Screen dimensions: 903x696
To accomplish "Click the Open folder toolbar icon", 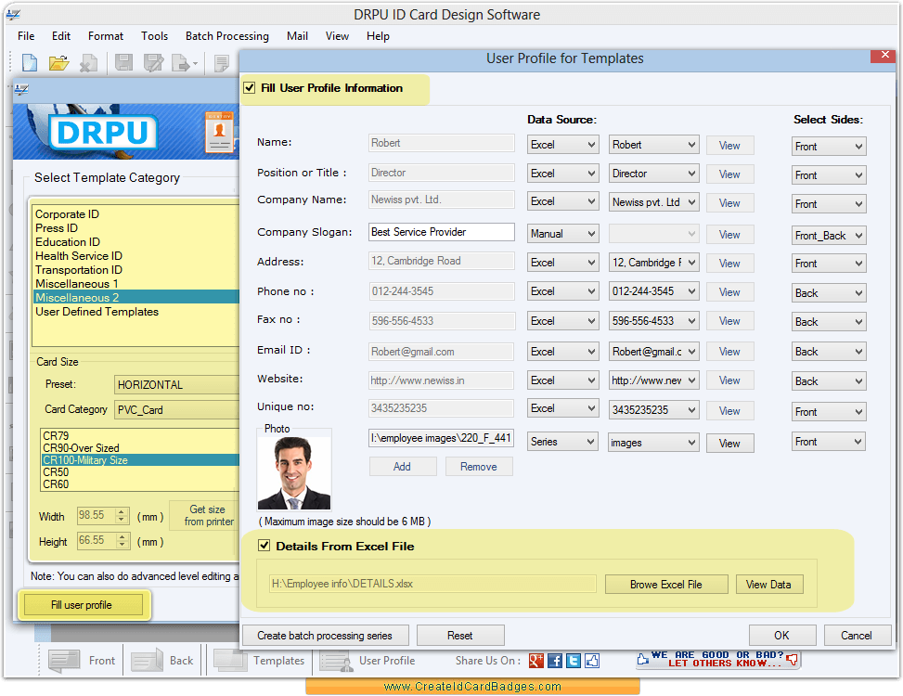I will coord(58,62).
